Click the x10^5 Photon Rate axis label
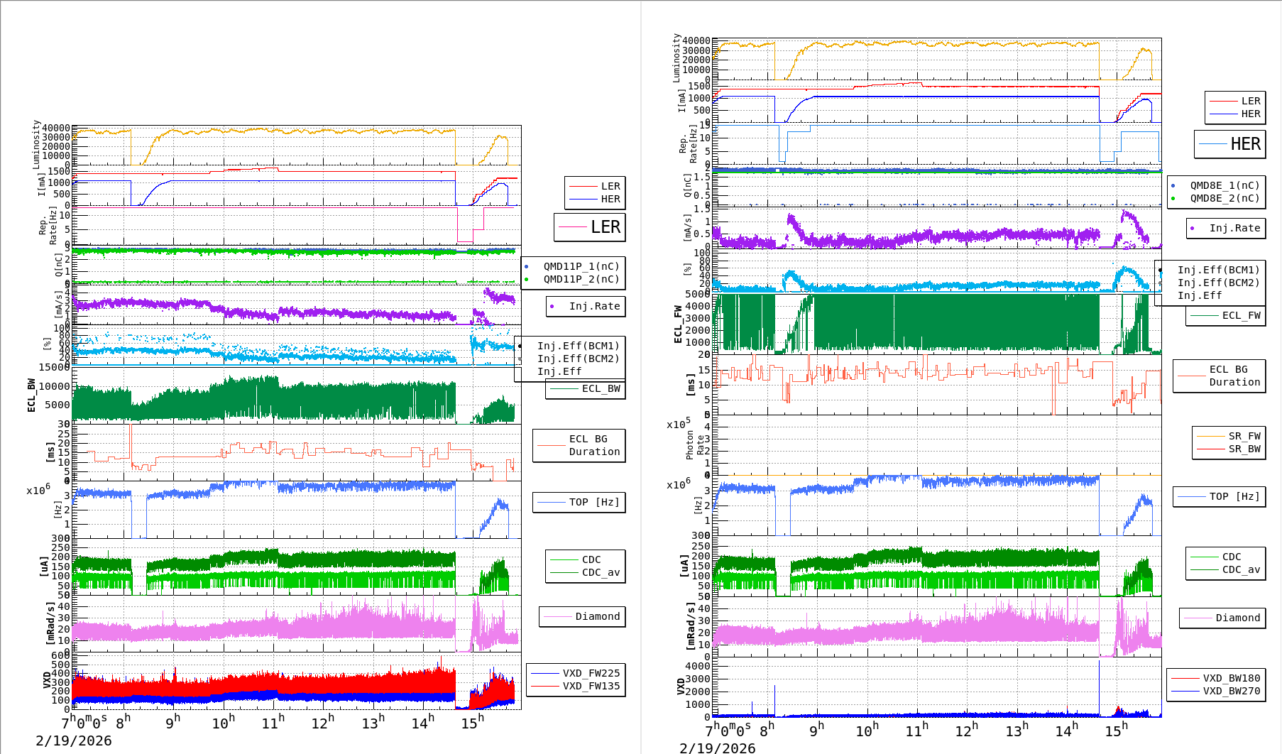The height and width of the screenshot is (754, 1282). pyautogui.click(x=679, y=425)
